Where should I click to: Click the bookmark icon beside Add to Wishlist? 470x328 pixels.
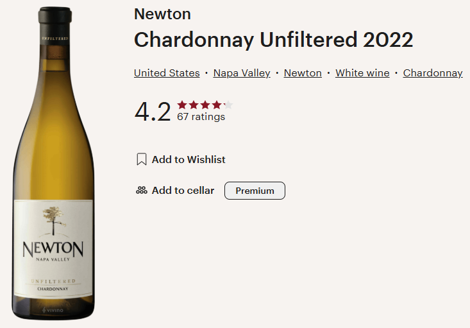tap(142, 159)
